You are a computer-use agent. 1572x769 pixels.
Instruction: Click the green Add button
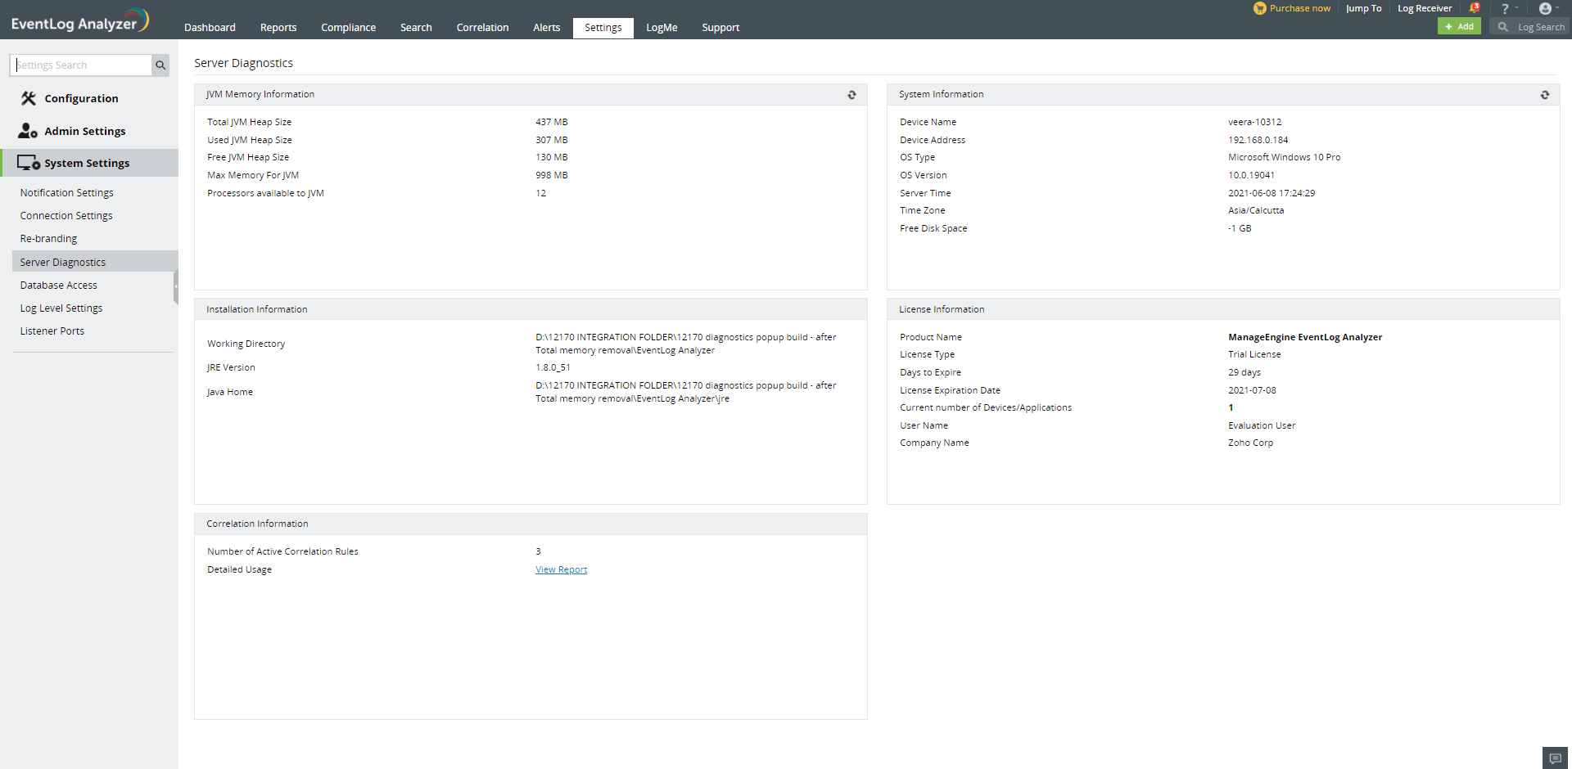pos(1459,27)
